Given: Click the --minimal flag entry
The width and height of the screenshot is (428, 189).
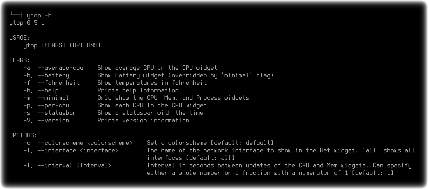Looking at the screenshot, I should click(x=46, y=98).
